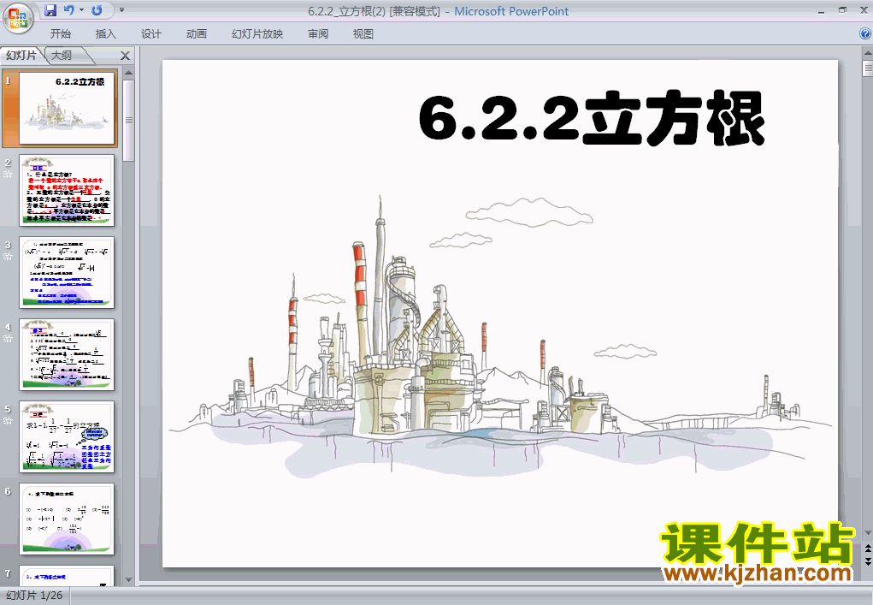Select slide 1 thumbnail
Viewport: 873px width, 605px height.
pyautogui.click(x=67, y=108)
